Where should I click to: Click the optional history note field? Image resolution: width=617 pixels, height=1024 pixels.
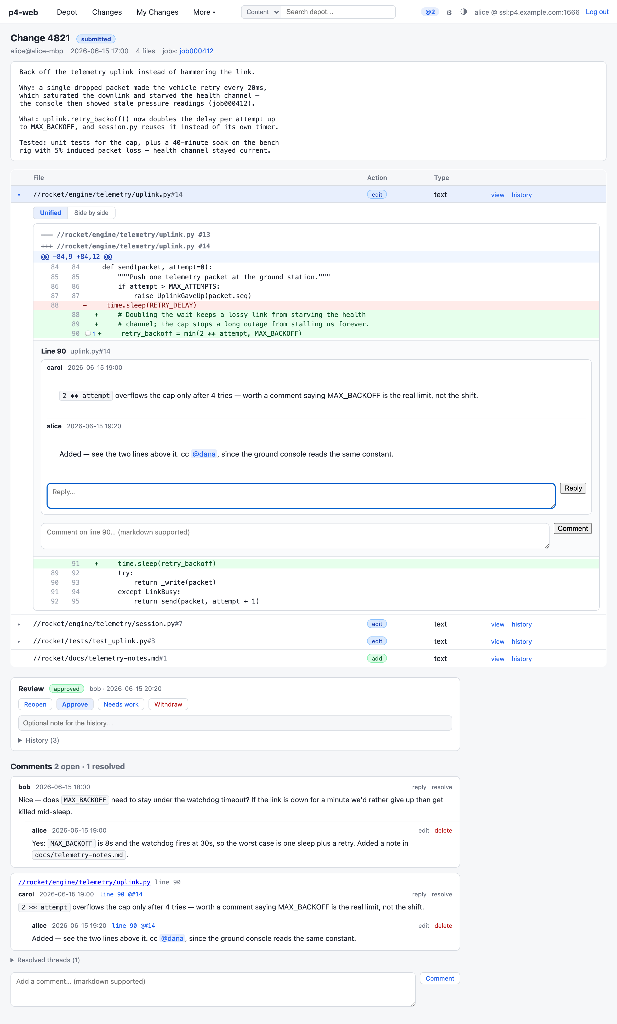tap(235, 723)
